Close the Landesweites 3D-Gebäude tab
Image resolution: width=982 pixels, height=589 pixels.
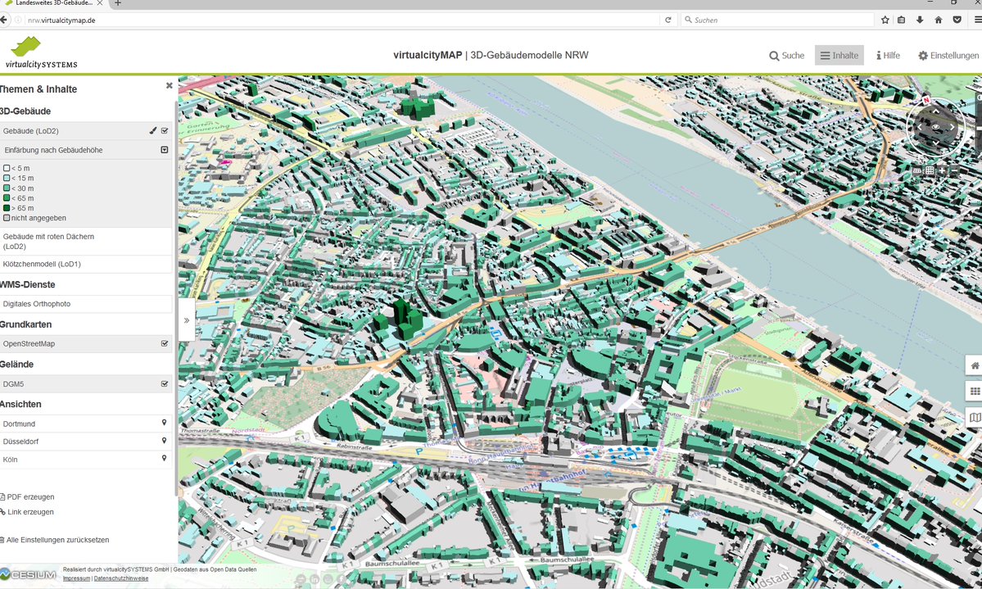[x=100, y=3]
